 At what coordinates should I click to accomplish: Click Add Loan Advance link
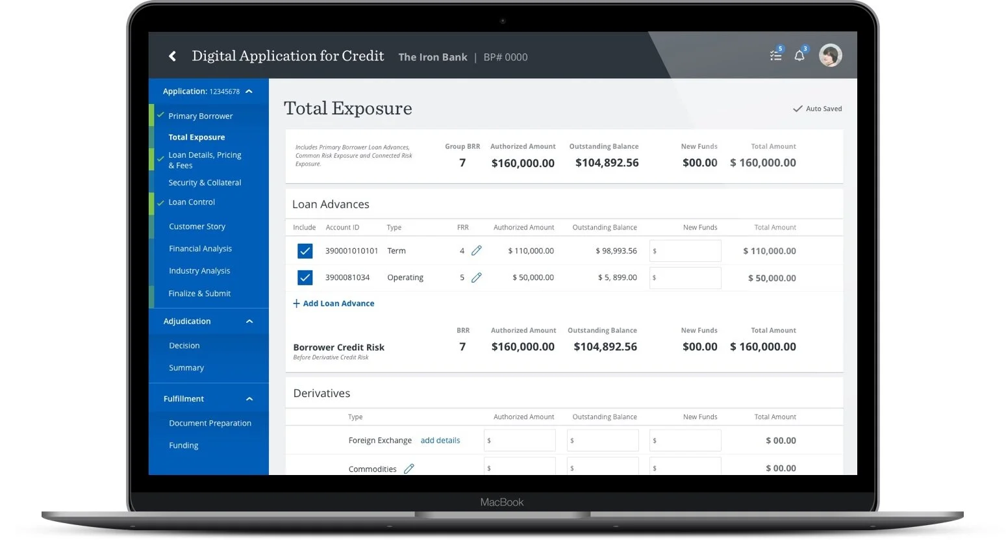coord(338,303)
